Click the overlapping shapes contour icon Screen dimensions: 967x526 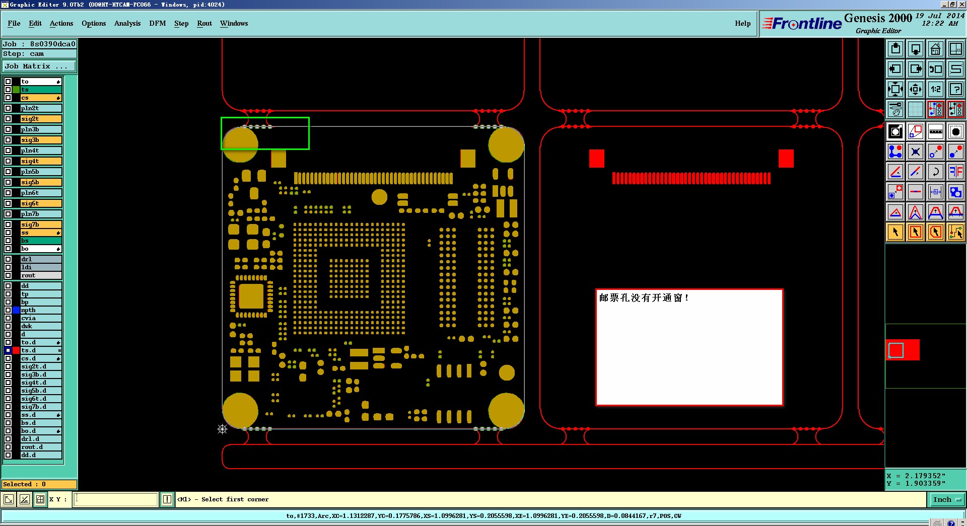point(956,192)
